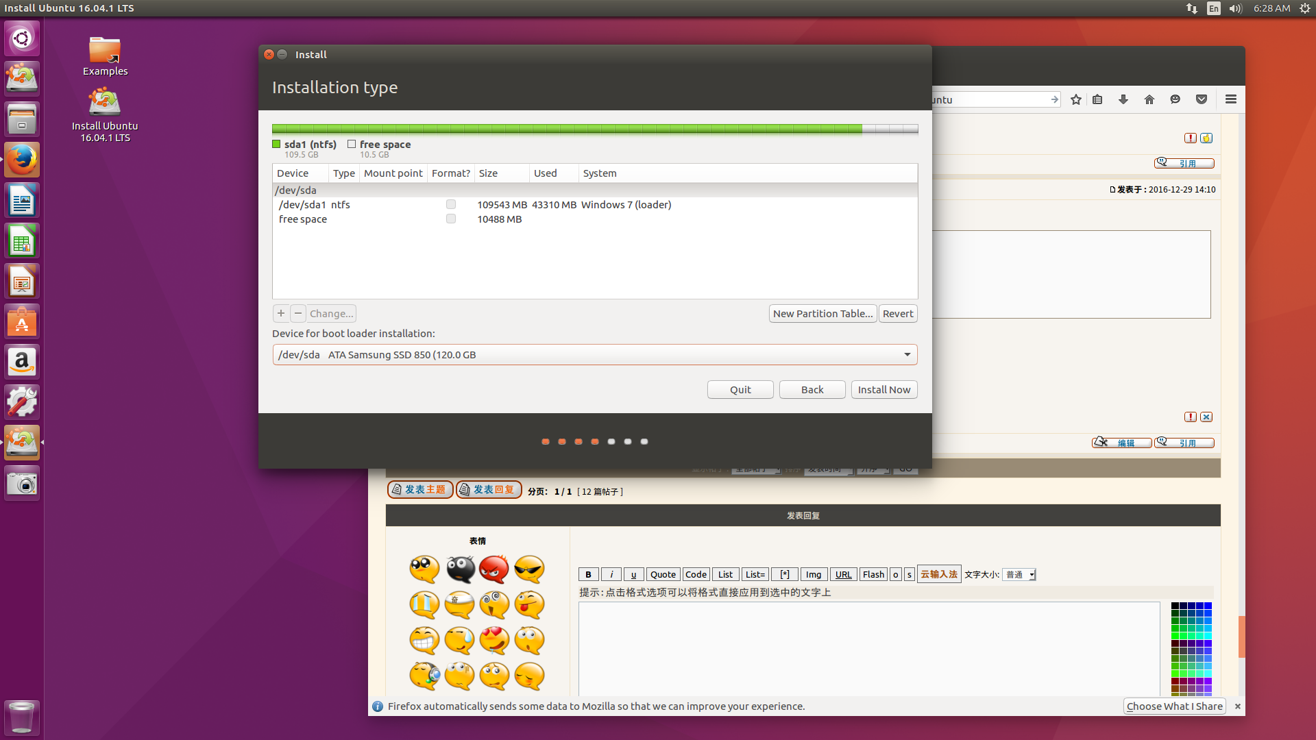
Task: Open the Firefox Pocket icon
Action: (x=1202, y=99)
